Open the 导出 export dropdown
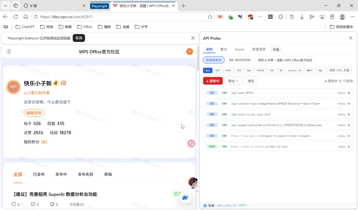The image size is (358, 210). [x=233, y=81]
